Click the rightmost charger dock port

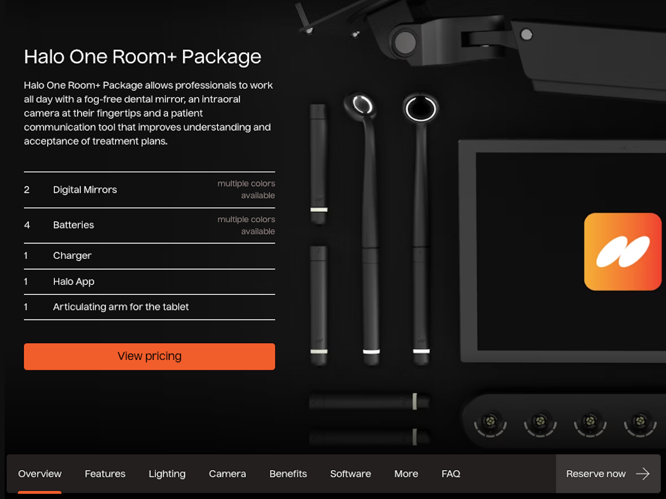[x=640, y=422]
